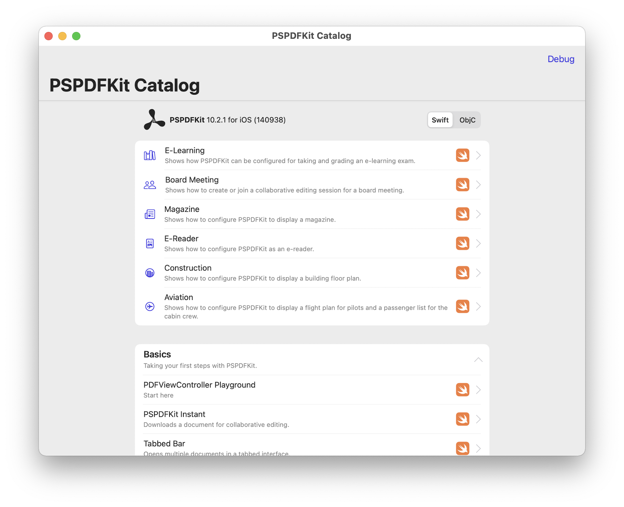Click 'Downloads a document for collaborative editing.'

tap(216, 425)
